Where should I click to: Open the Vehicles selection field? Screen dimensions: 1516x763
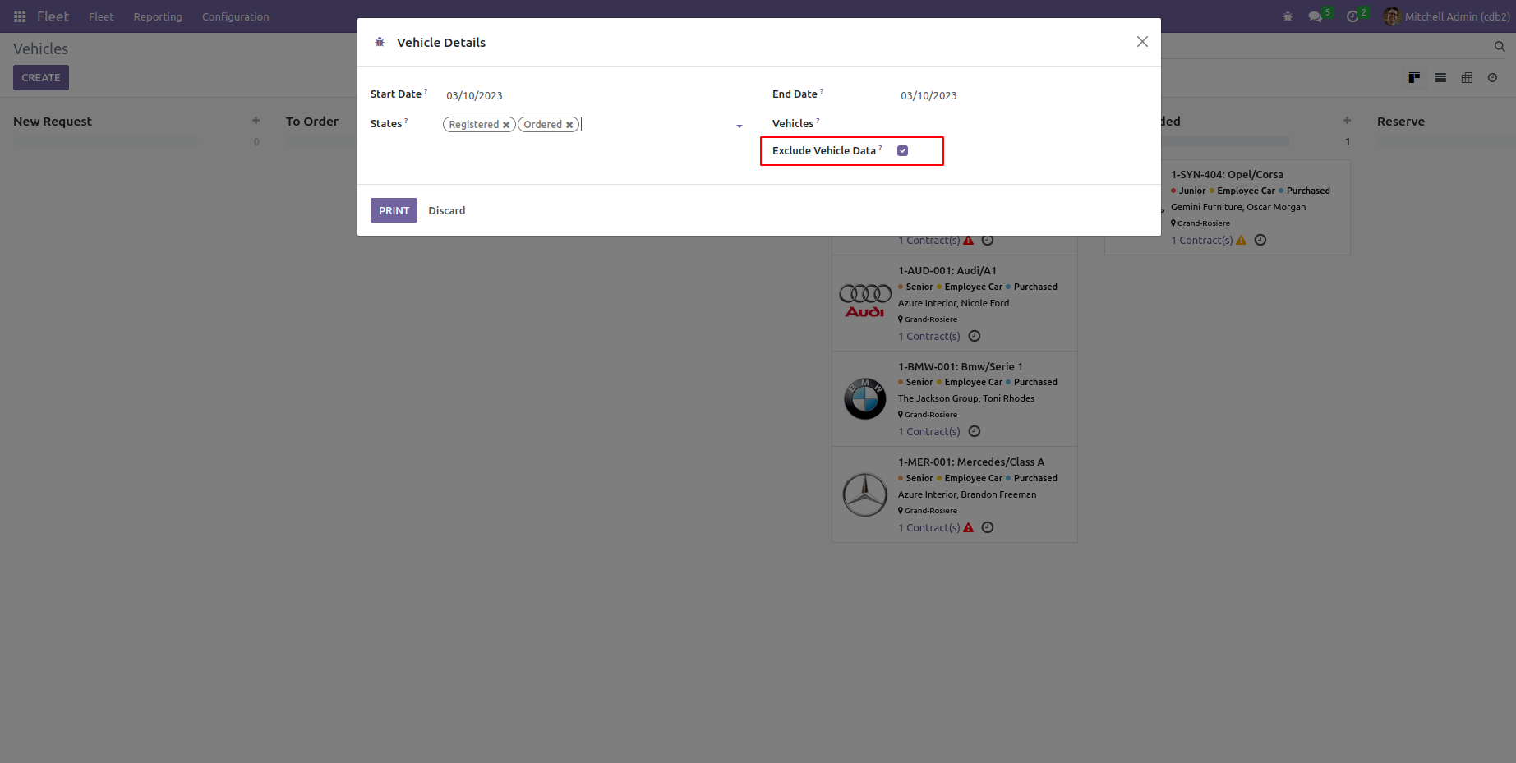[x=1021, y=124]
